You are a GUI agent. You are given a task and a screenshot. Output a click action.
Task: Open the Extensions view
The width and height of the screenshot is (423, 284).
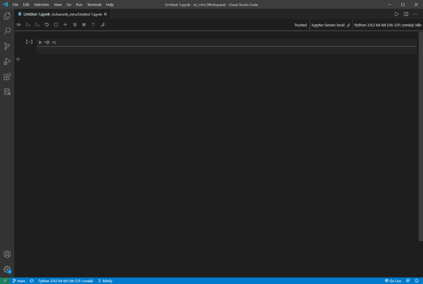point(7,76)
